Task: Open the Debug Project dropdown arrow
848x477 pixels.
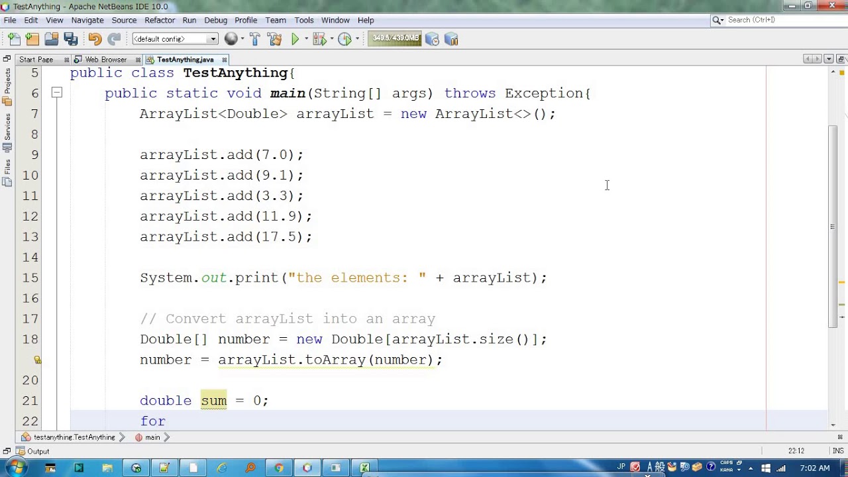Action: [331, 39]
